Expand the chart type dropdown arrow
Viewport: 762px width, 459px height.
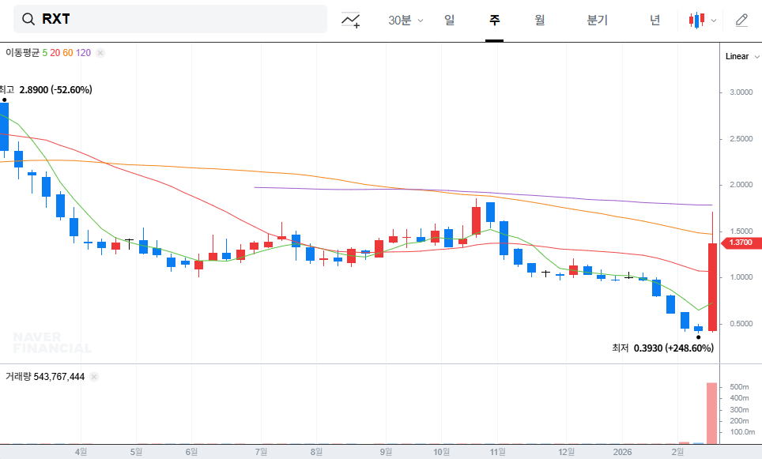(714, 21)
